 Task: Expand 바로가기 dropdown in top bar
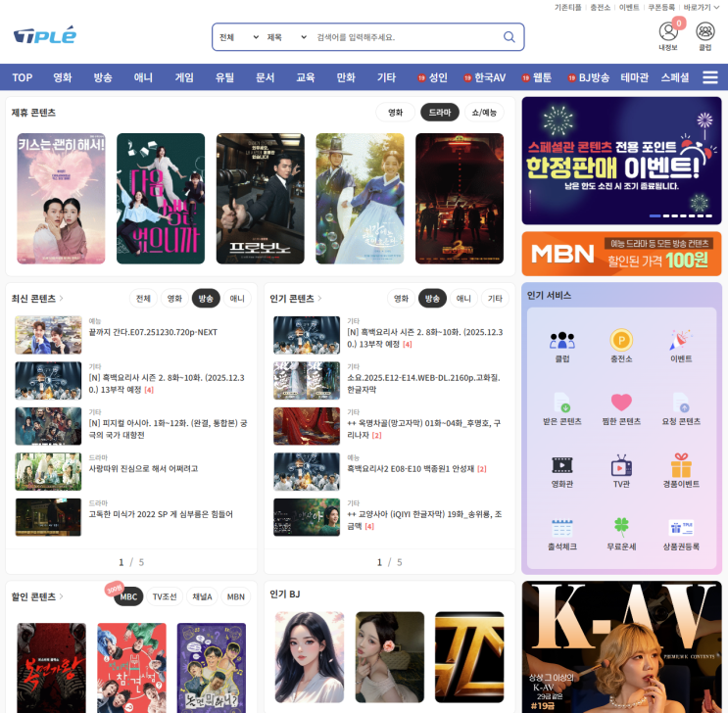(702, 8)
